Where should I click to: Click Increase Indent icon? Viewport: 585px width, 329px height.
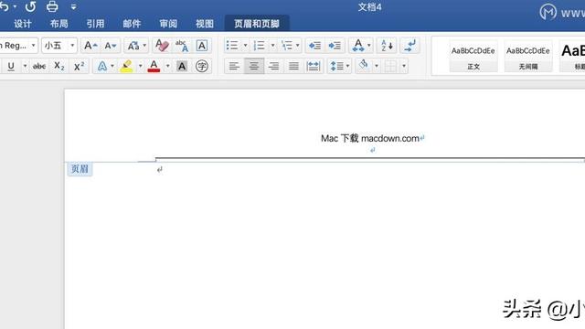[335, 46]
